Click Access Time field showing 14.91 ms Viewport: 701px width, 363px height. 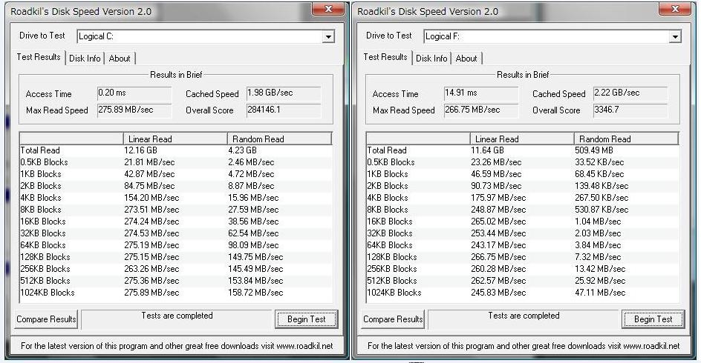481,93
